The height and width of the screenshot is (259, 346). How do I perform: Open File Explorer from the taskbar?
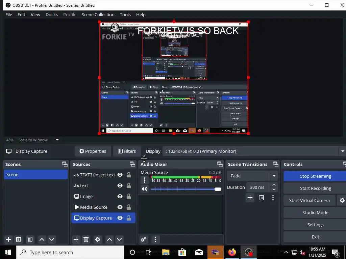coord(166,252)
